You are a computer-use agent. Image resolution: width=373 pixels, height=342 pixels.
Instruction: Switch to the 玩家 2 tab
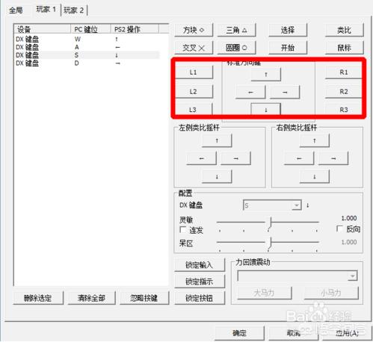(74, 10)
